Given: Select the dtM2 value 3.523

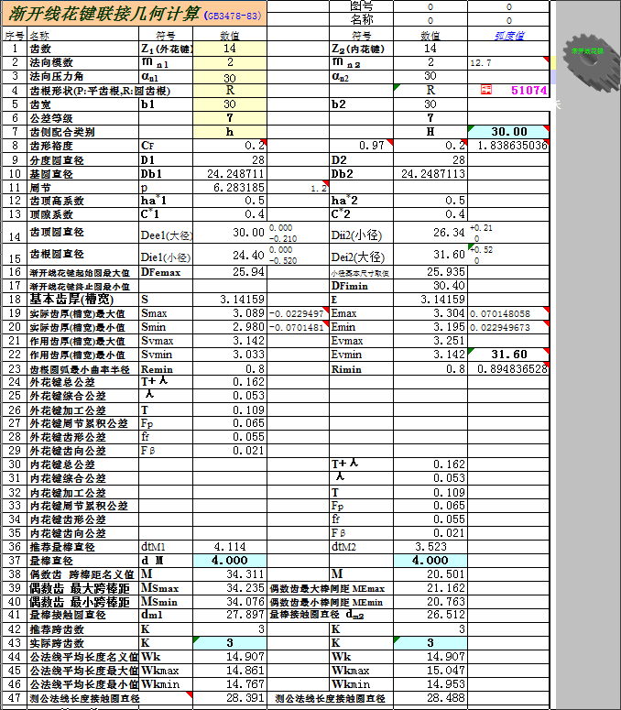Looking at the screenshot, I should coord(430,547).
